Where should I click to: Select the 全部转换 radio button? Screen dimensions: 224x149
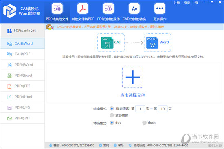(x=112, y=115)
